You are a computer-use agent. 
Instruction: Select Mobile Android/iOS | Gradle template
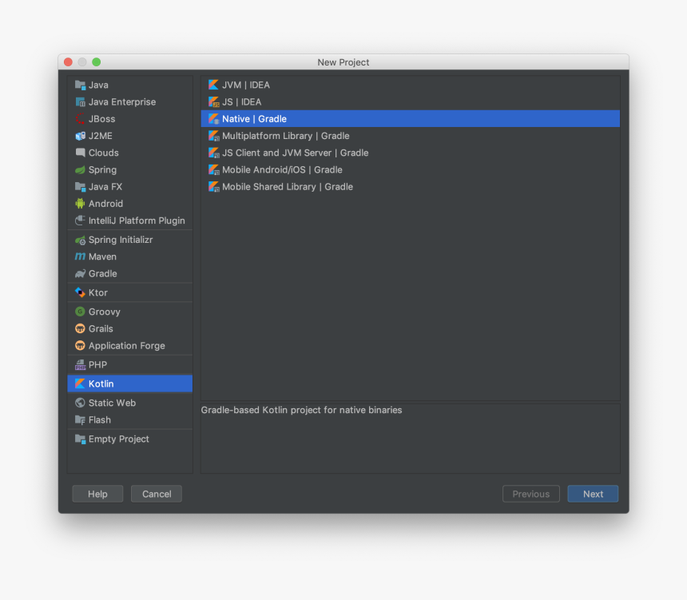pyautogui.click(x=411, y=170)
